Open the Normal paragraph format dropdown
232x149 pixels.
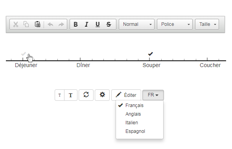[136, 24]
